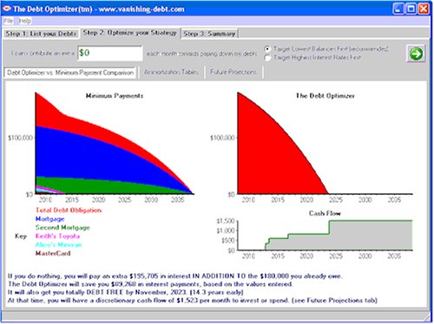
Task: Select Step 2: Optimize your Strategy tab
Action: 130,33
